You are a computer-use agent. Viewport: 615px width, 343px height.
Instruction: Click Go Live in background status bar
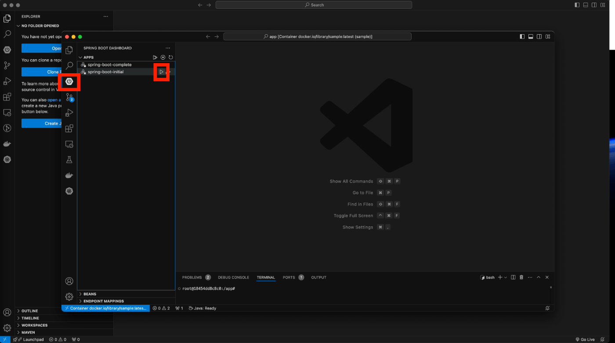coord(585,339)
